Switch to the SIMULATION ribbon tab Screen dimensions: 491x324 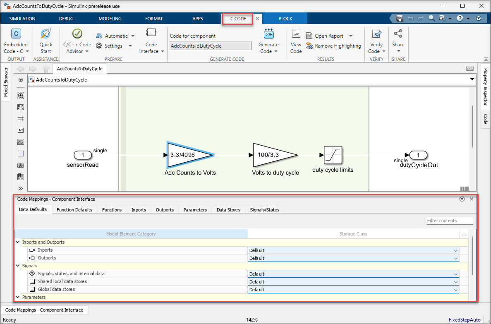22,18
